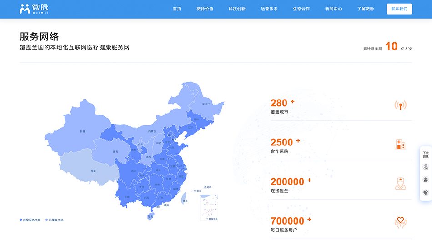The width and height of the screenshot is (432, 250).
Task: Click the hospital building icon beside 合作医院
Action: click(x=400, y=145)
